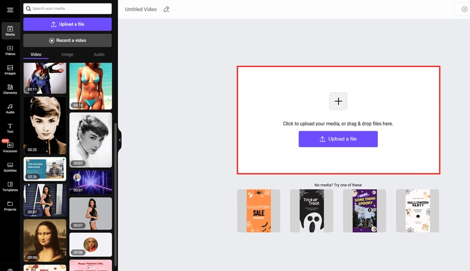
Task: Select the Text tool in sidebar
Action: [10, 128]
